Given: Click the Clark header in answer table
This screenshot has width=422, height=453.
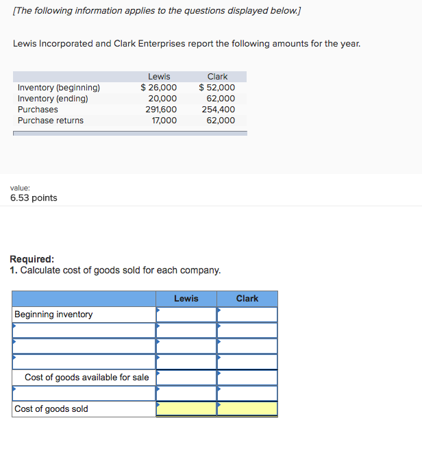Looking at the screenshot, I should (247, 298).
